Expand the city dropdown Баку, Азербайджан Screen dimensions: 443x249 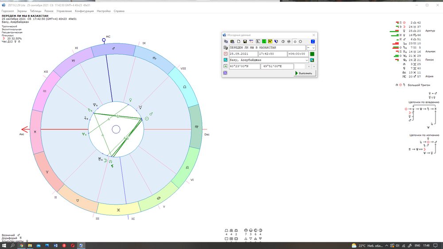click(307, 60)
